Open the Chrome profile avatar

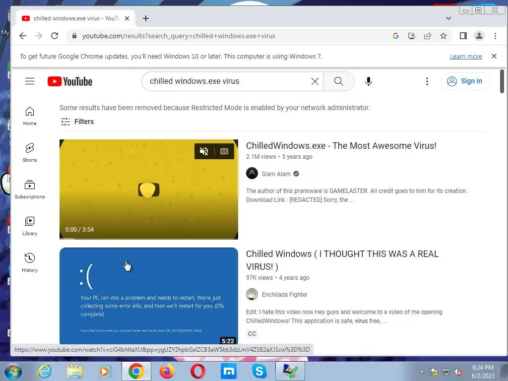click(479, 36)
